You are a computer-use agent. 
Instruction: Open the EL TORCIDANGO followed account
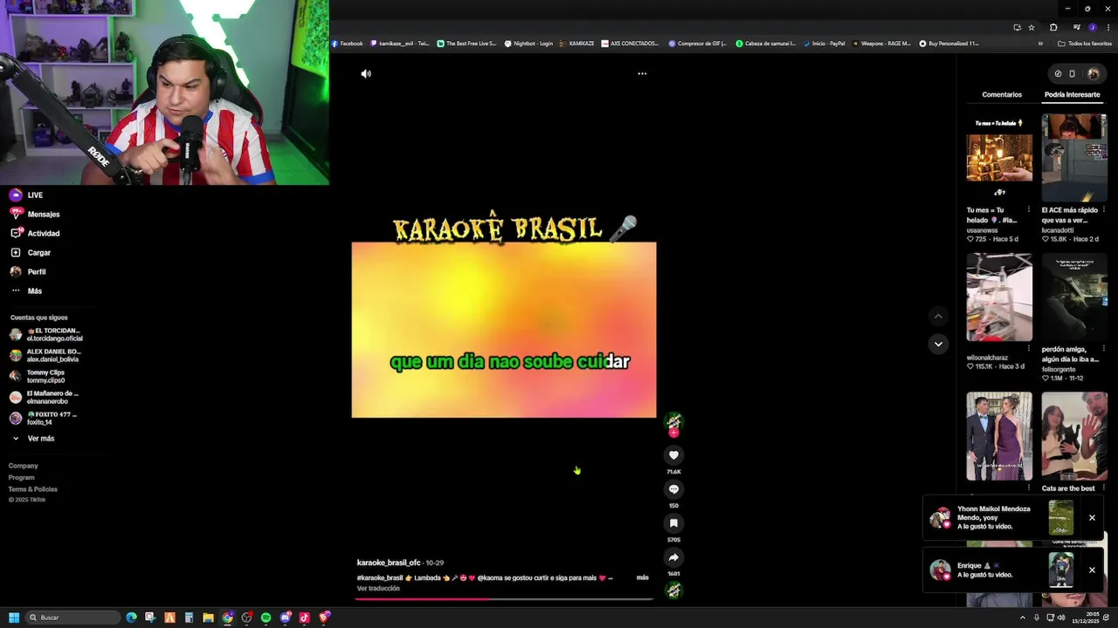tap(46, 335)
